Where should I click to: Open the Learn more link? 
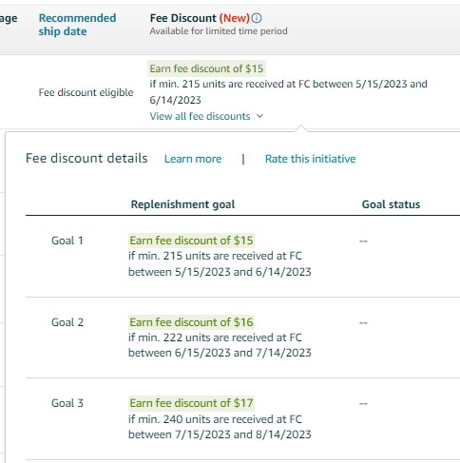click(193, 159)
